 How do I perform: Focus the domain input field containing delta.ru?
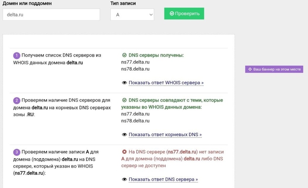click(x=51, y=15)
